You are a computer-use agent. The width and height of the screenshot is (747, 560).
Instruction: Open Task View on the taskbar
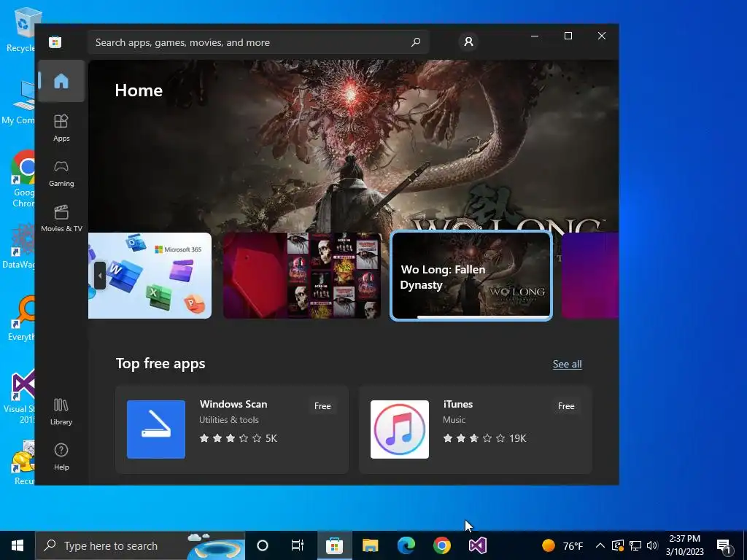pyautogui.click(x=298, y=545)
